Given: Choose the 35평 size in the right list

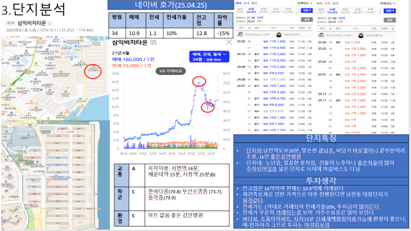Looking at the screenshot, I should click(345, 11).
